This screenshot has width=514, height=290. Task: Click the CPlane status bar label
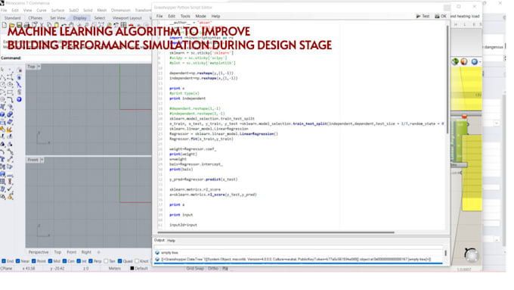tap(6, 268)
